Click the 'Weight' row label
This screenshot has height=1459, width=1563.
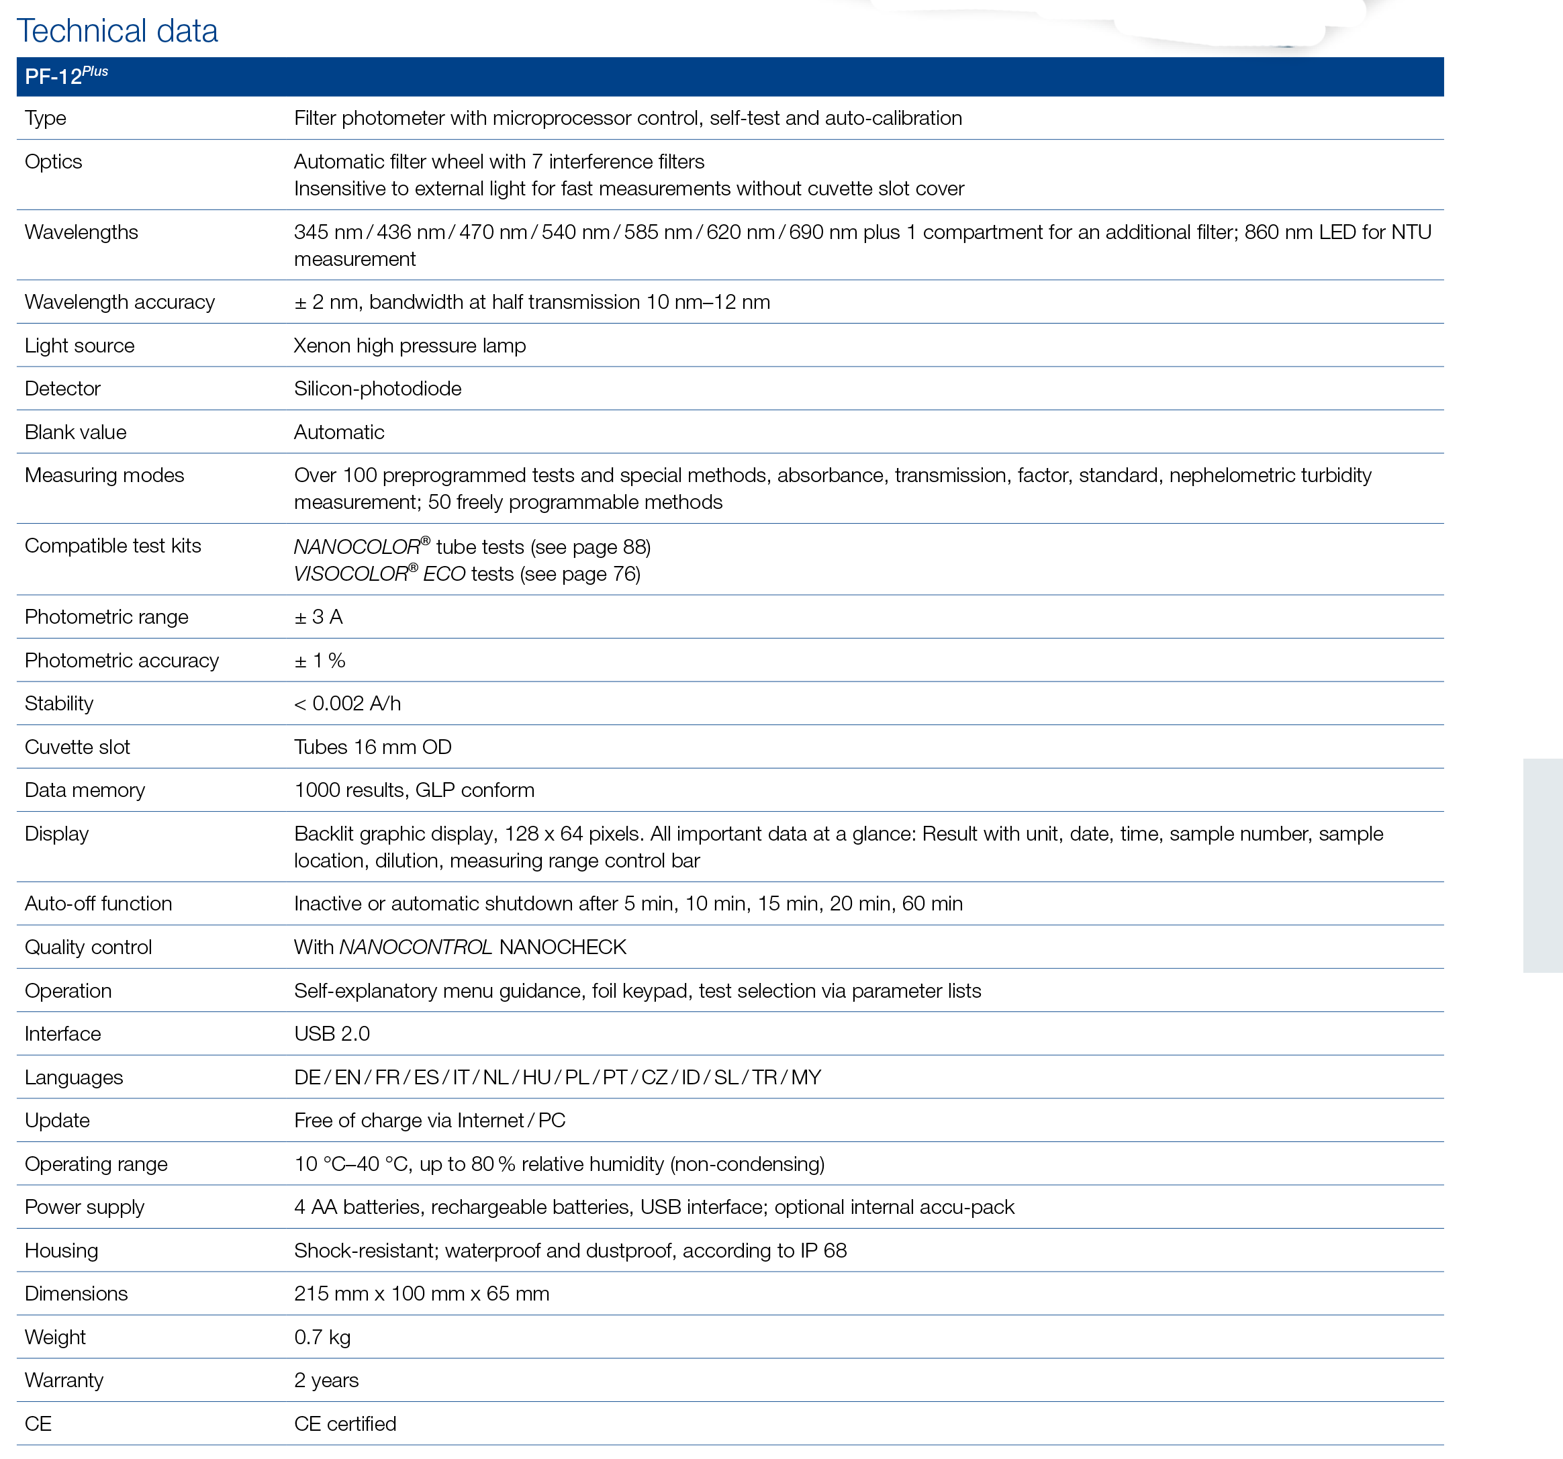[x=55, y=1338]
